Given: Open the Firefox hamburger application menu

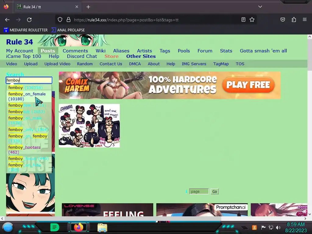Looking at the screenshot, I should [x=305, y=19].
